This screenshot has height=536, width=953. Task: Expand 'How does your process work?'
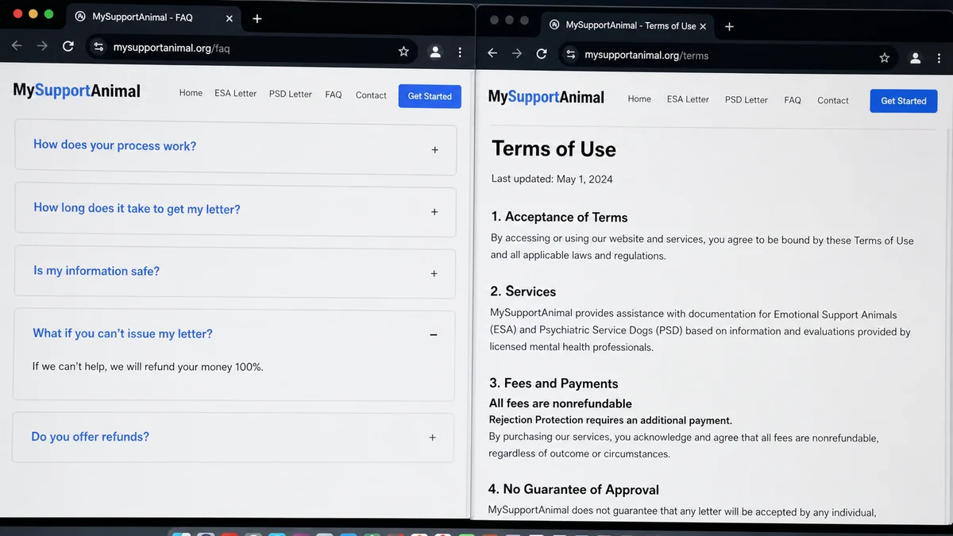point(236,148)
